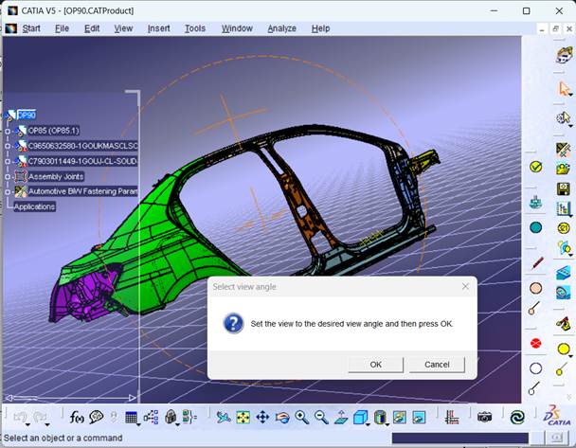Expand the C7903011449 tree node
Viewport: 576px width, 448px height.
(8, 162)
